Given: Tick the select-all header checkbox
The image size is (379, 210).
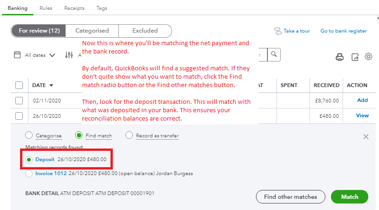Looking at the screenshot, I should (x=19, y=85).
